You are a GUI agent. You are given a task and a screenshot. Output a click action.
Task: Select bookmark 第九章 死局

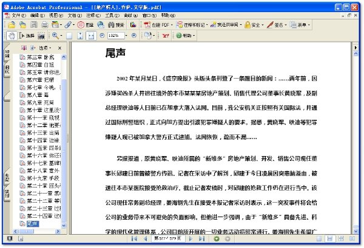(40, 103)
